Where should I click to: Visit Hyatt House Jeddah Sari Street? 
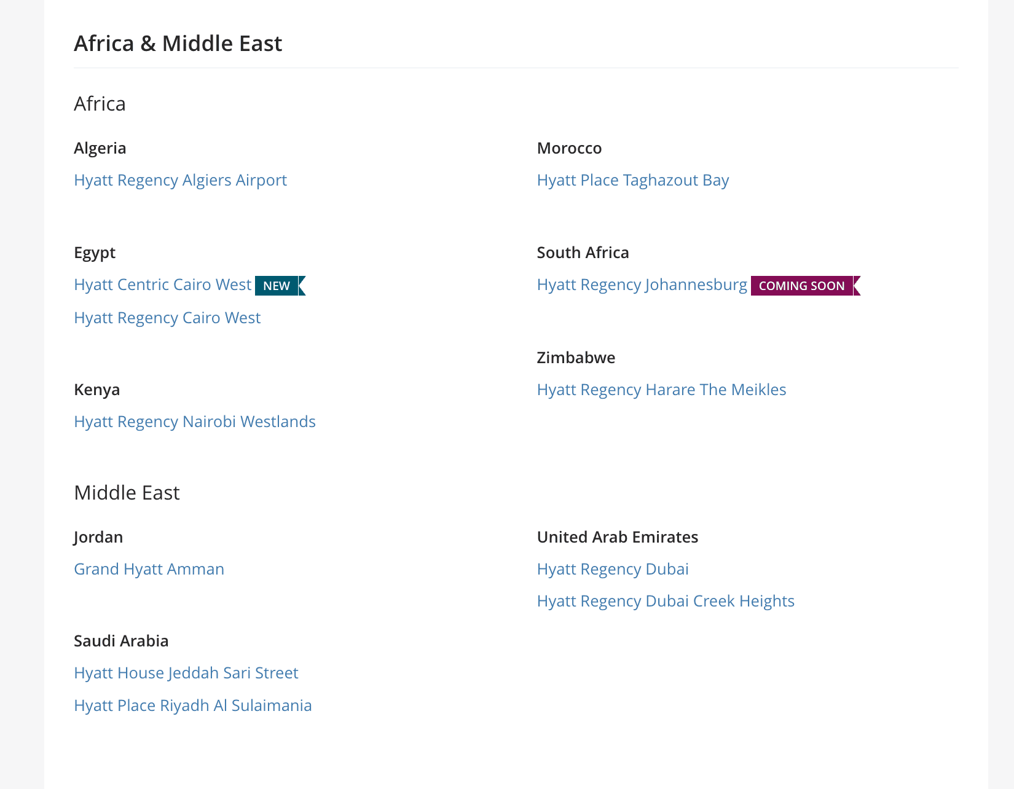pyautogui.click(x=186, y=673)
